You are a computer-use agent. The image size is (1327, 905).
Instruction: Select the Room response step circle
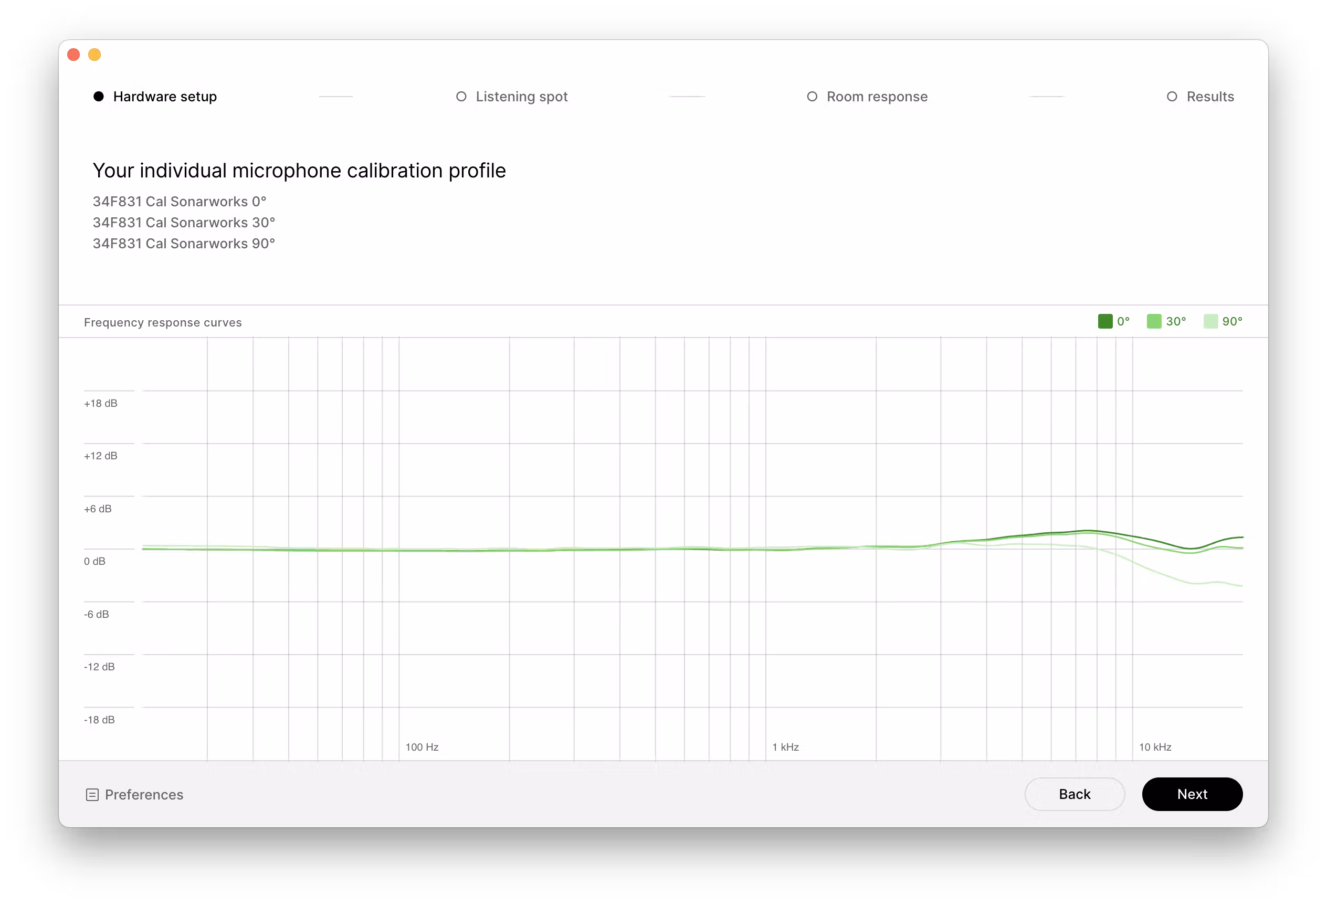(812, 97)
